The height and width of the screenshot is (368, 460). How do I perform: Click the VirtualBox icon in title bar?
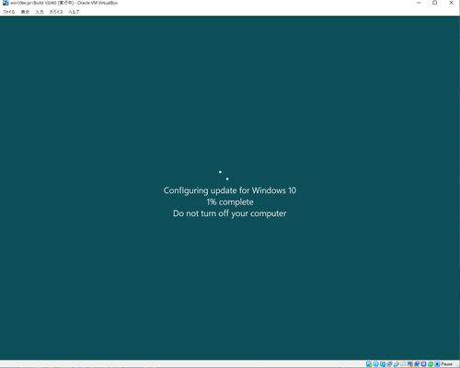6,3
